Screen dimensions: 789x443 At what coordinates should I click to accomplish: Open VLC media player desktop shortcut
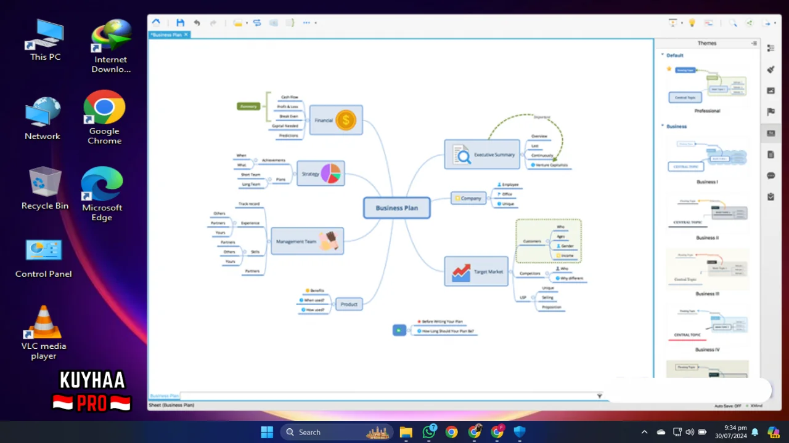44,333
